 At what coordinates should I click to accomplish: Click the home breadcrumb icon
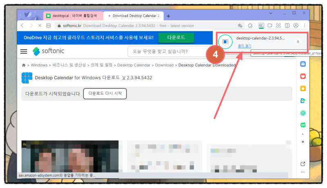pyautogui.click(x=24, y=65)
